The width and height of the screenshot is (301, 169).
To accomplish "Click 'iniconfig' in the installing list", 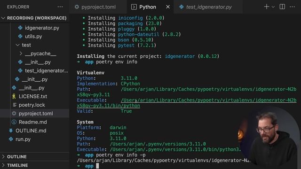I will pos(130,18).
